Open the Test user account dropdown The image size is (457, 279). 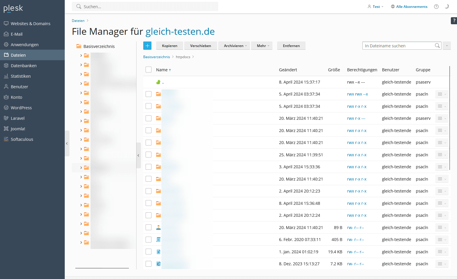pyautogui.click(x=376, y=6)
